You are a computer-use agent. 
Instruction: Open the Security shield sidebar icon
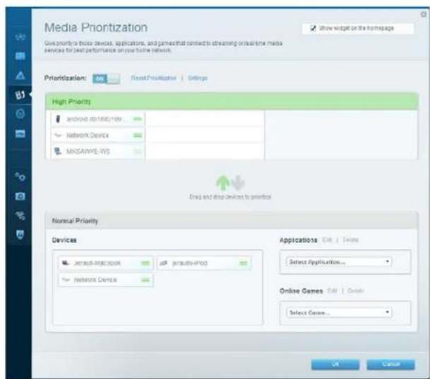20,234
